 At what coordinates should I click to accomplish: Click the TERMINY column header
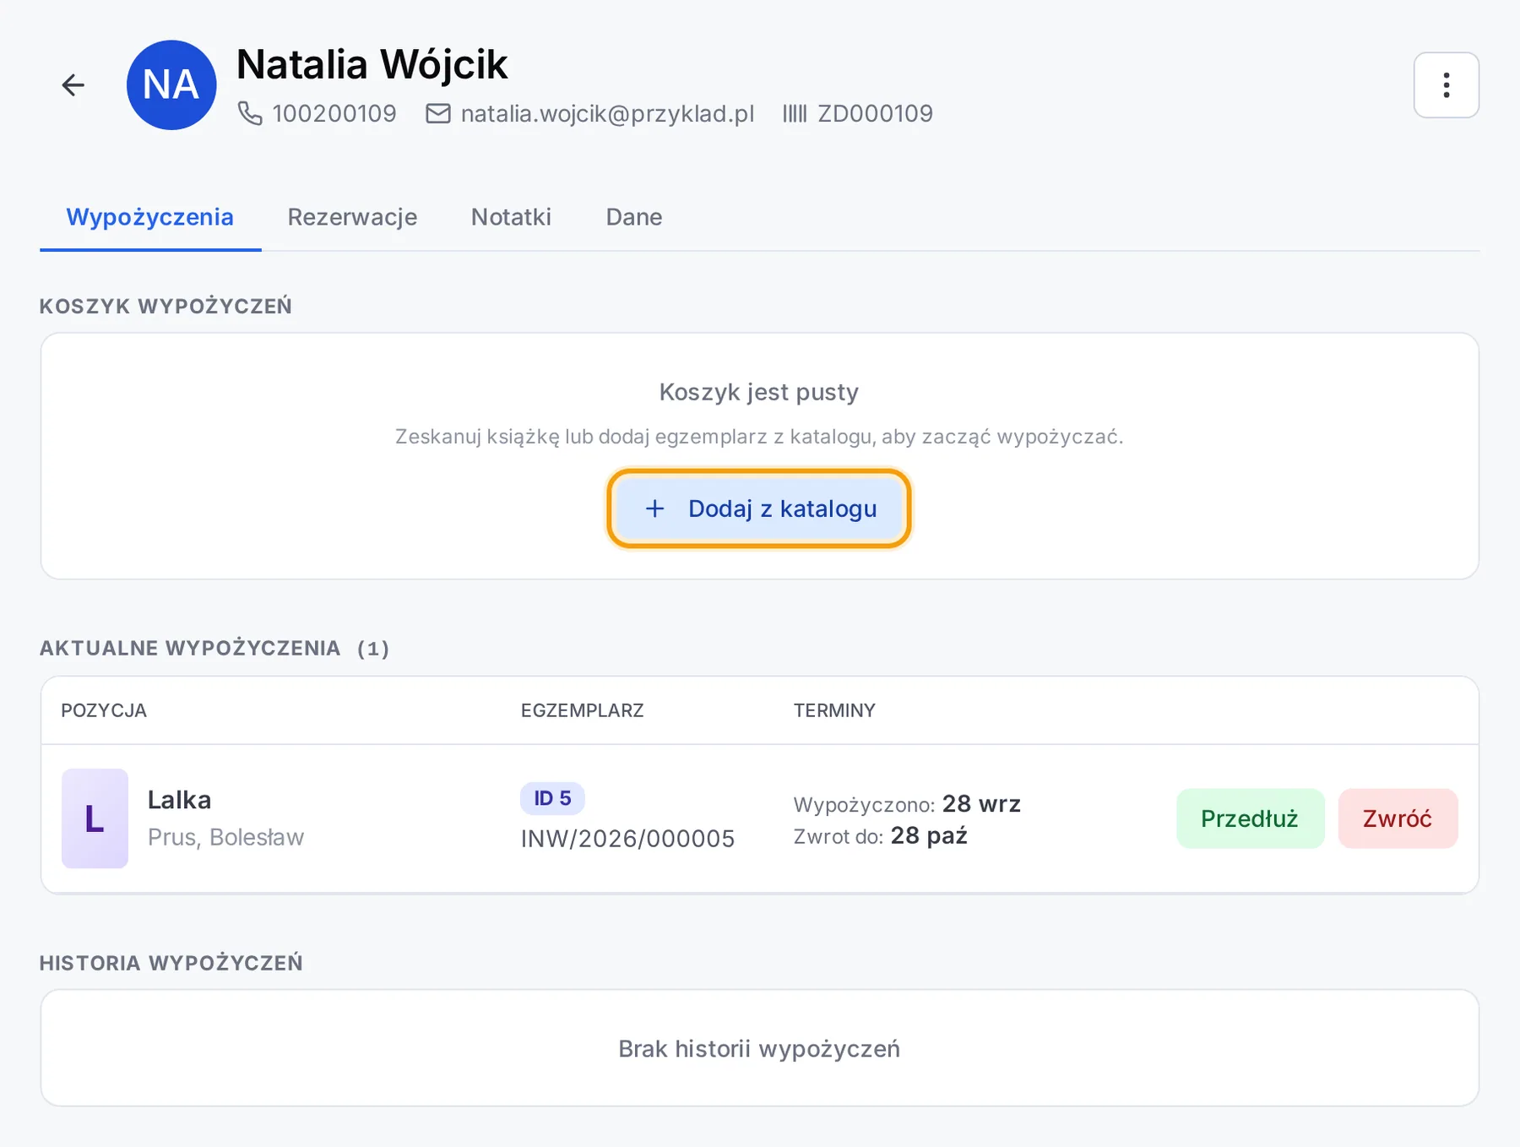[834, 710]
